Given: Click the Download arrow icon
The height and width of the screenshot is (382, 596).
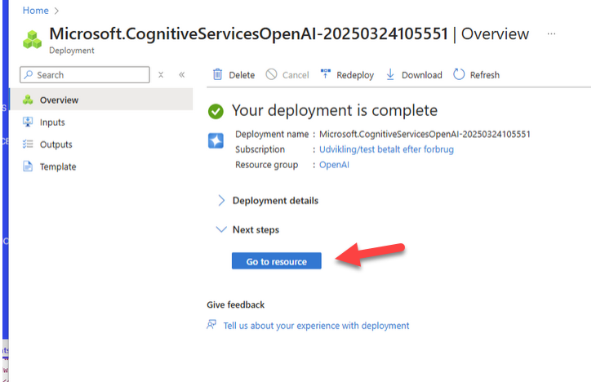Looking at the screenshot, I should click(x=390, y=74).
